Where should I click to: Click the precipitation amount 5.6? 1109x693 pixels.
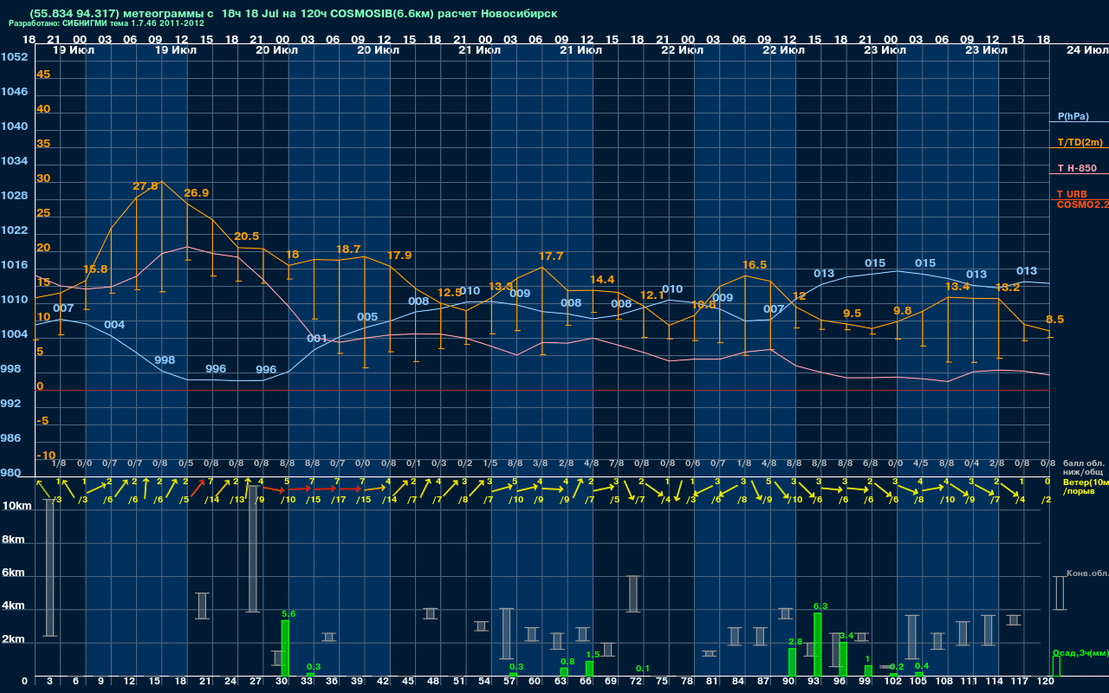point(289,613)
